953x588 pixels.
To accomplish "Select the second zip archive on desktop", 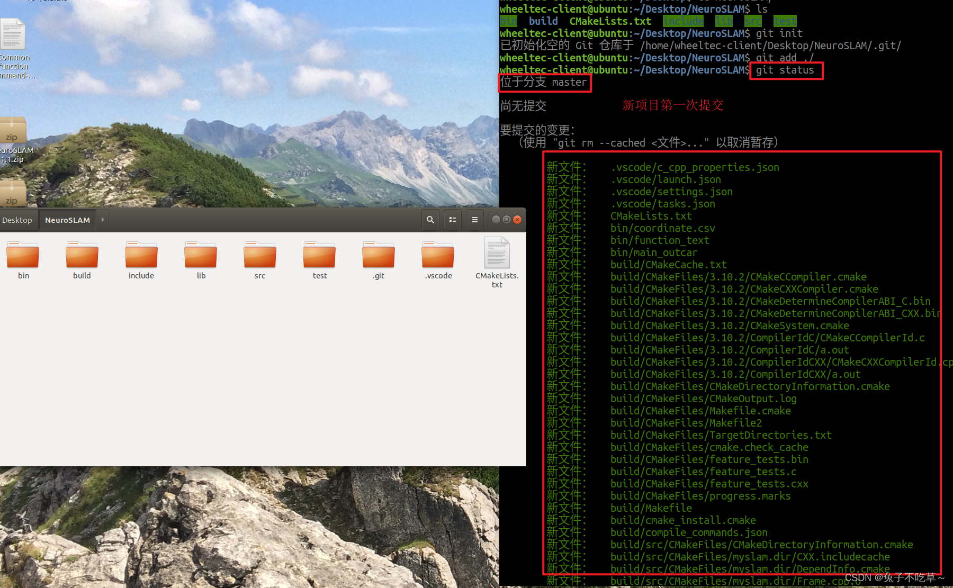I will 13,195.
